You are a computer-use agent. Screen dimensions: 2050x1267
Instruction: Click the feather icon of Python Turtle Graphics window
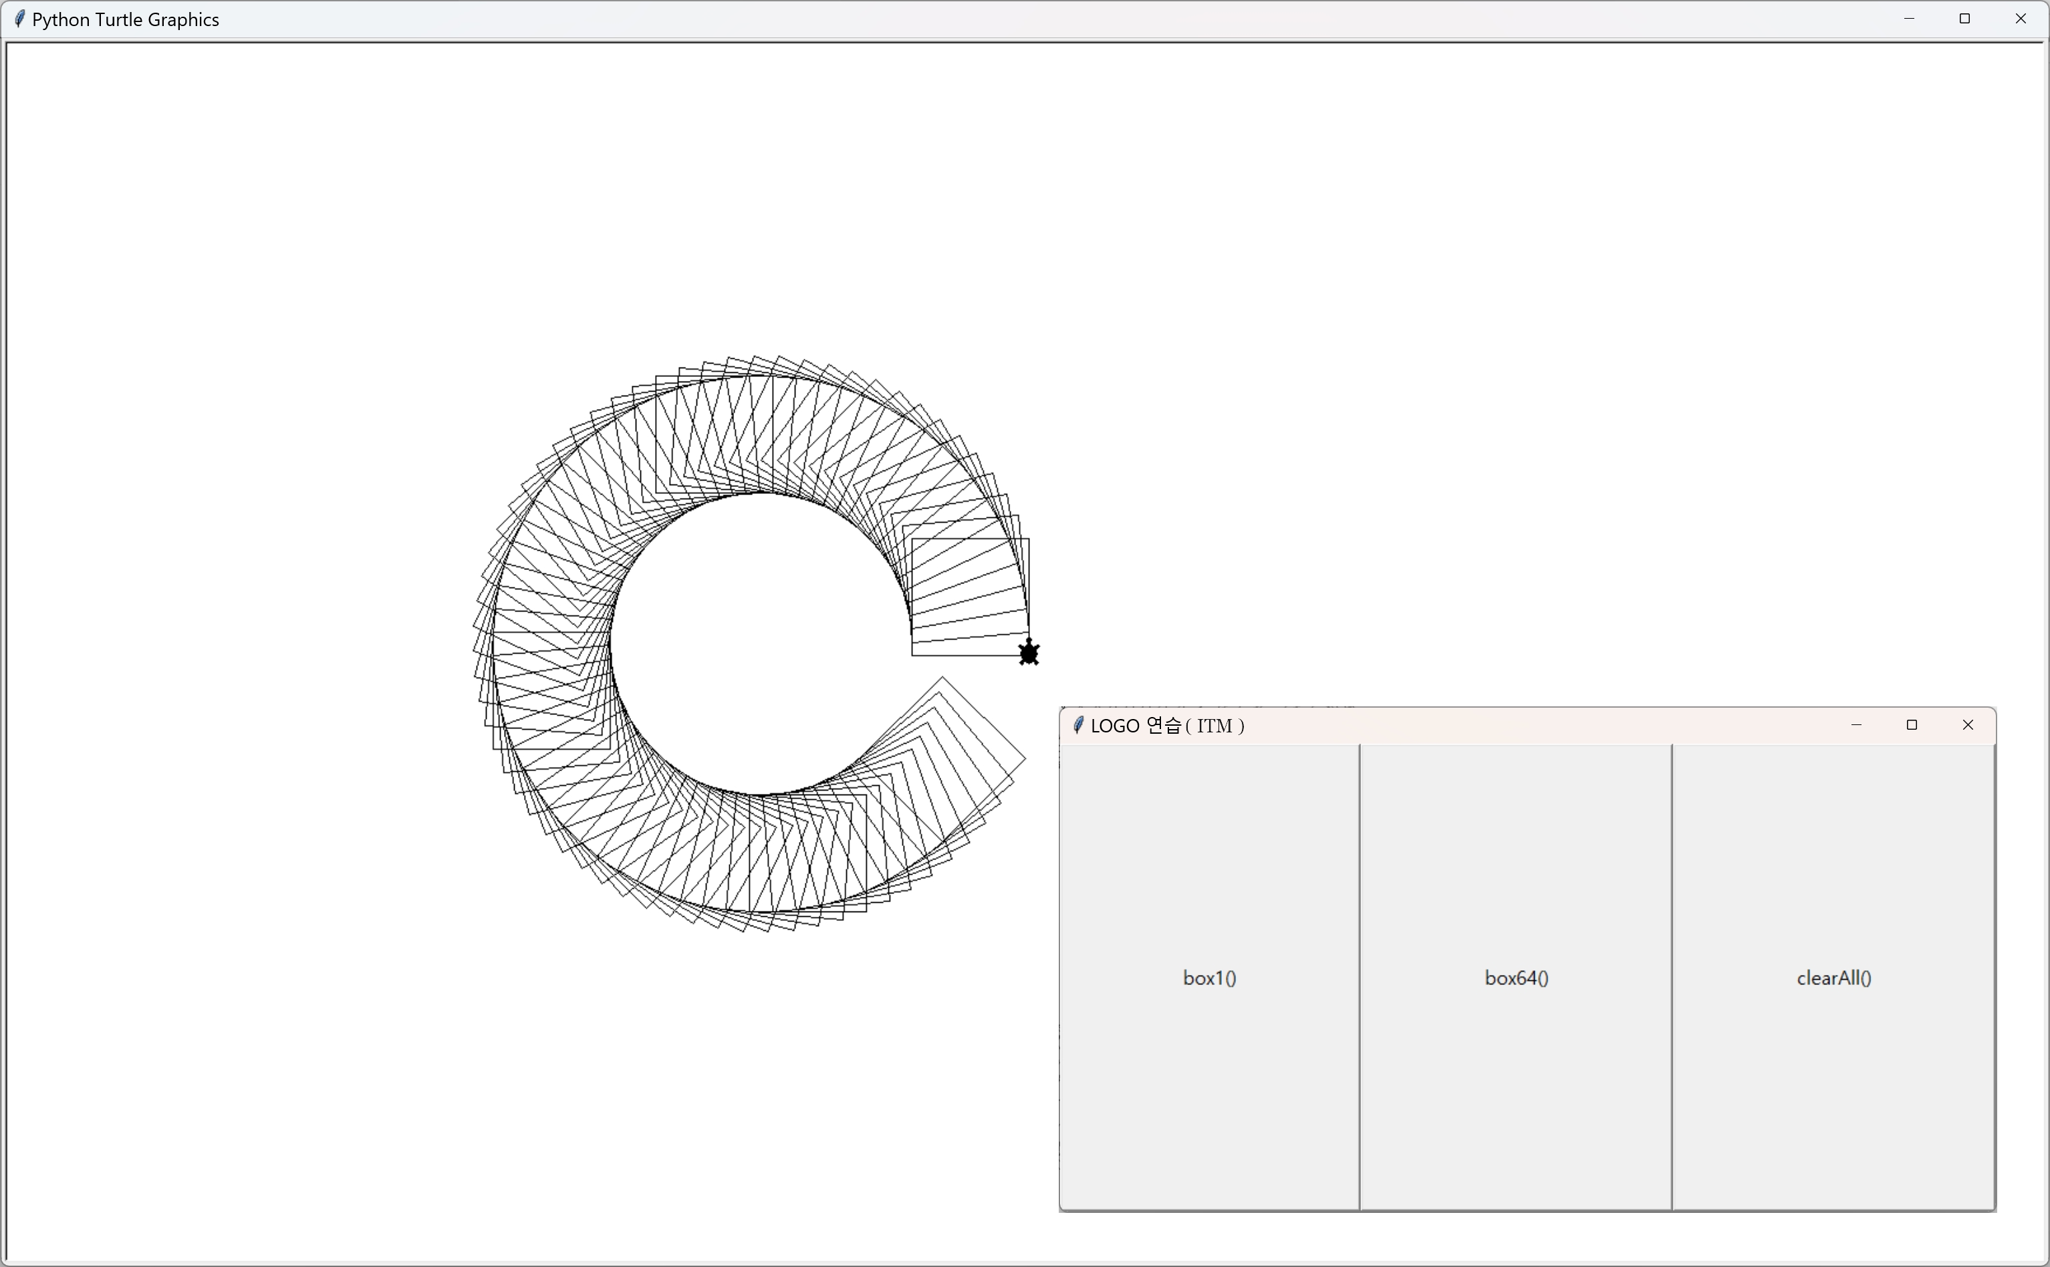coord(19,19)
